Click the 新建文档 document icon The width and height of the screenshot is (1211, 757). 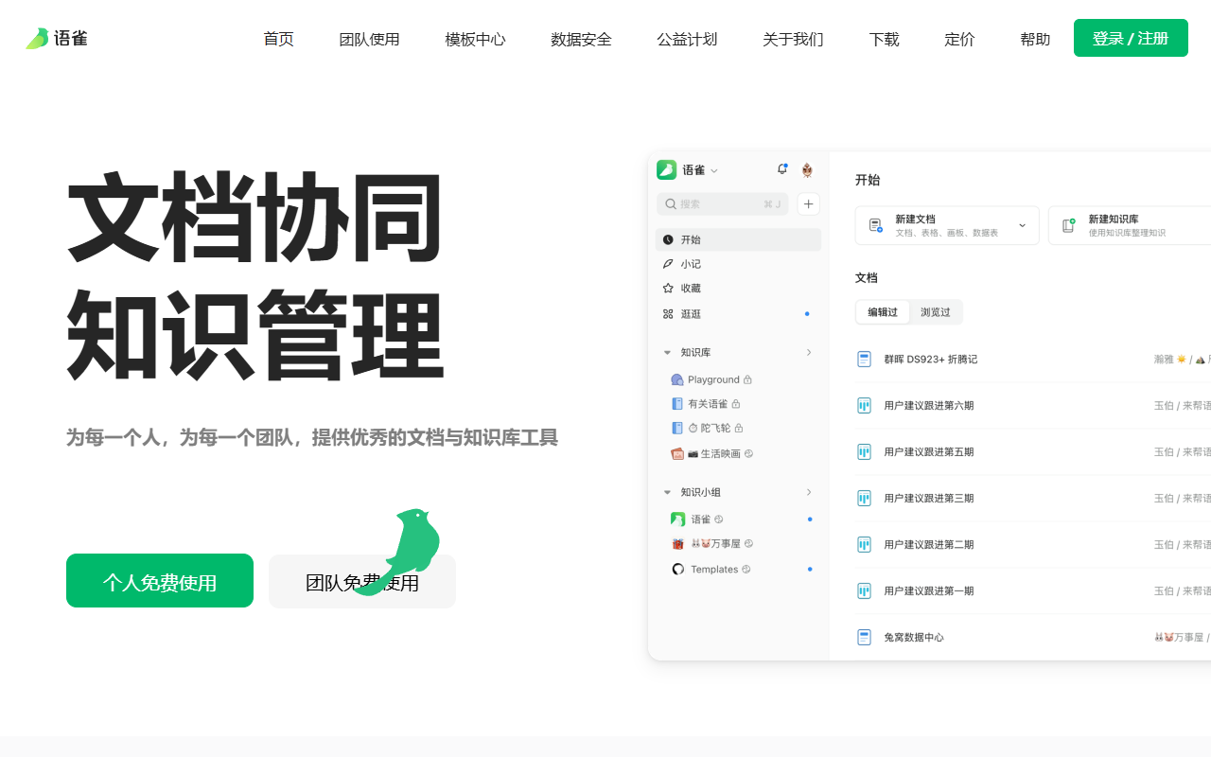coord(876,225)
